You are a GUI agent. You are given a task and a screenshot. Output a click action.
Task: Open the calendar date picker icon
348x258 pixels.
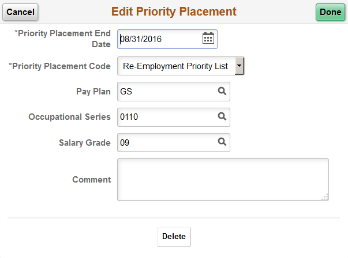[208, 39]
